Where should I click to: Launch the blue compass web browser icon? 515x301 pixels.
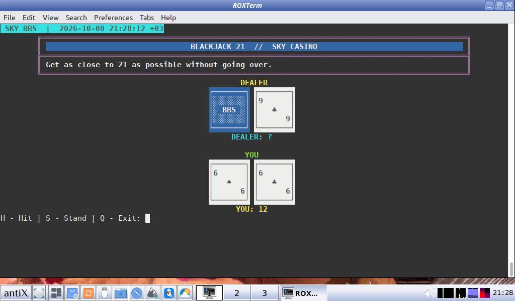click(x=137, y=293)
